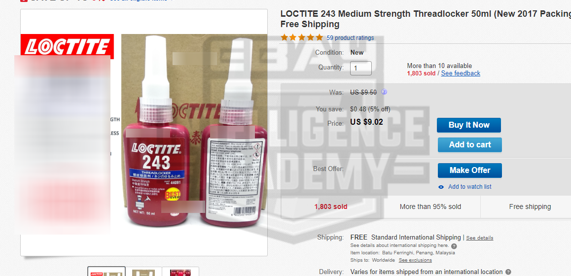This screenshot has height=276, width=571.
Task: Select the second cardboard box thumbnail
Action: tap(143, 272)
